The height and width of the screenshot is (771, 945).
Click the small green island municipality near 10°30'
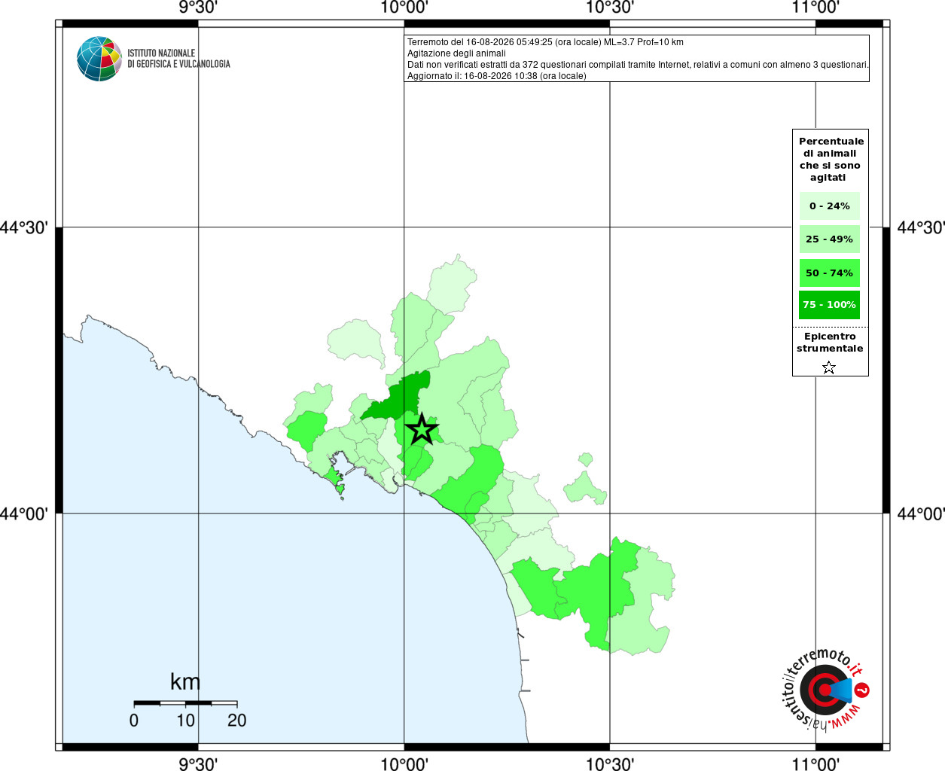[x=585, y=459]
